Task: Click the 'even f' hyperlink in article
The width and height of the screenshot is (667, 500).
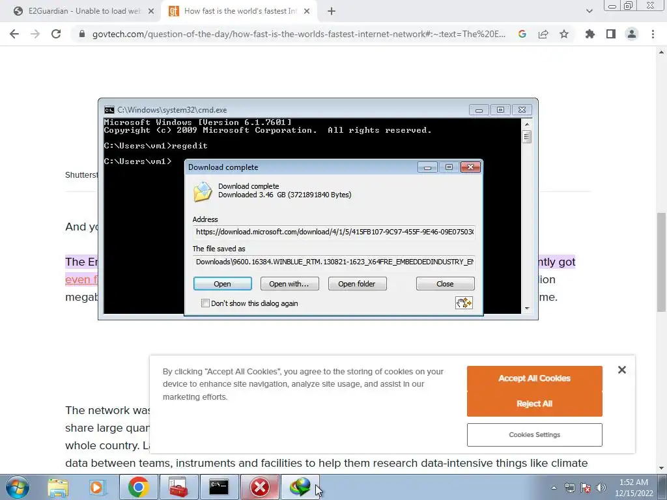Action: pyautogui.click(x=81, y=279)
